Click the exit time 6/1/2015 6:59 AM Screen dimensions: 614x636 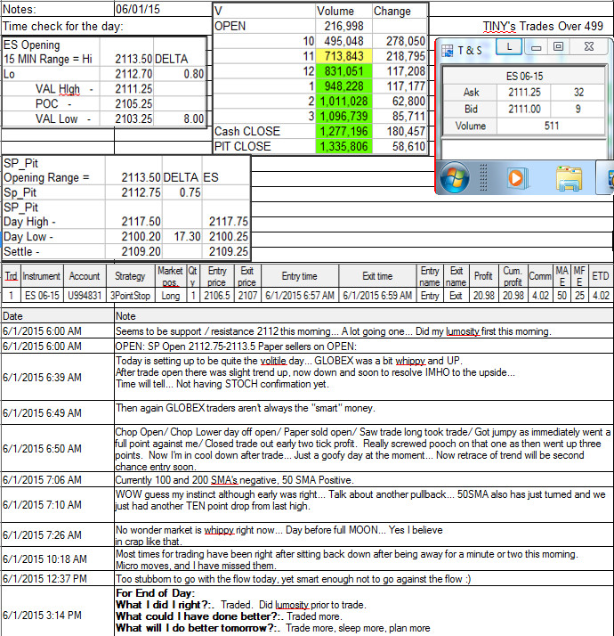377,296
